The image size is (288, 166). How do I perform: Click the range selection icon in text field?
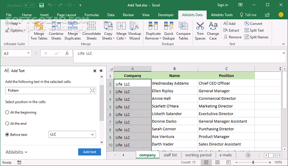(x=92, y=90)
